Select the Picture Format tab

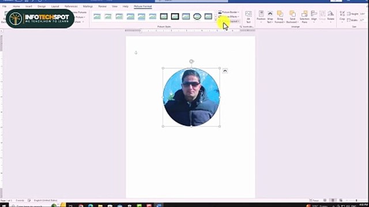click(x=142, y=6)
